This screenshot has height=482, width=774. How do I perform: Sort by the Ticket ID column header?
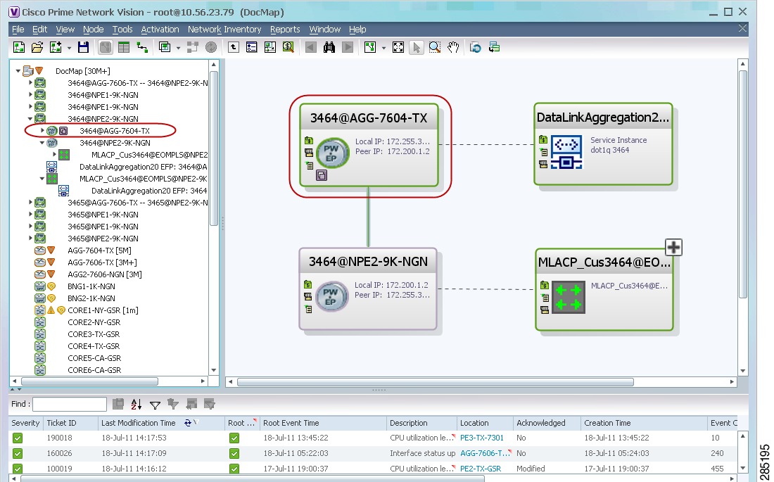tap(70, 423)
